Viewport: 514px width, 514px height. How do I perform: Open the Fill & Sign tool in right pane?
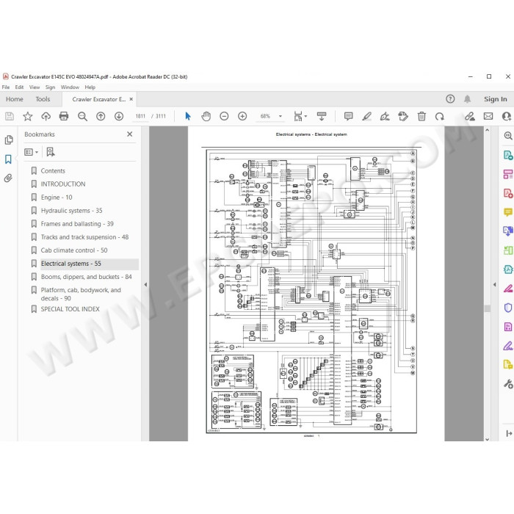[508, 346]
